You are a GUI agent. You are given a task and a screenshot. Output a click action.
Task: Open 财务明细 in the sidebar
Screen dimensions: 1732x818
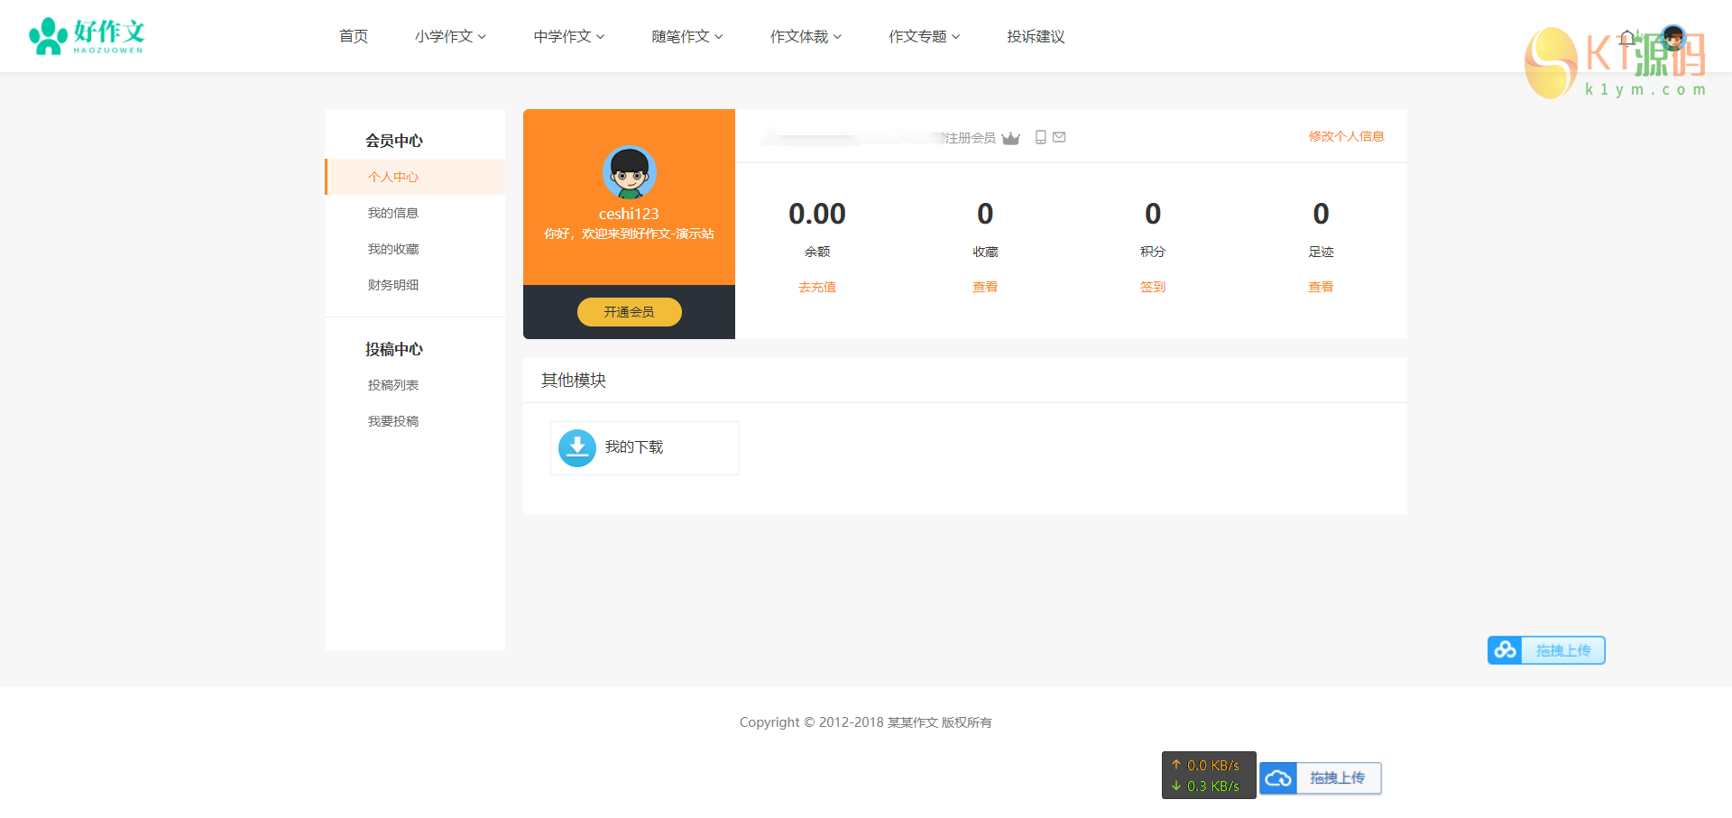[393, 285]
